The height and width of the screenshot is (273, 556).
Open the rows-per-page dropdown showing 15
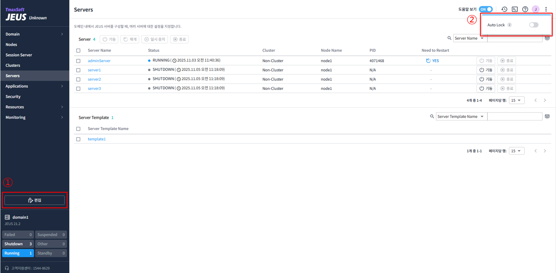coord(516,100)
